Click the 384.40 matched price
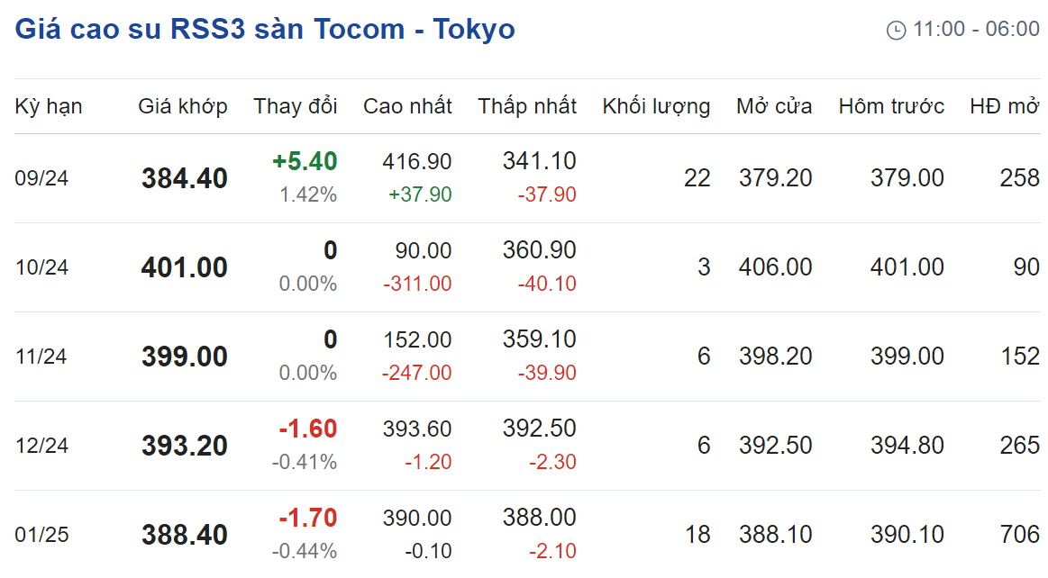 (x=185, y=178)
